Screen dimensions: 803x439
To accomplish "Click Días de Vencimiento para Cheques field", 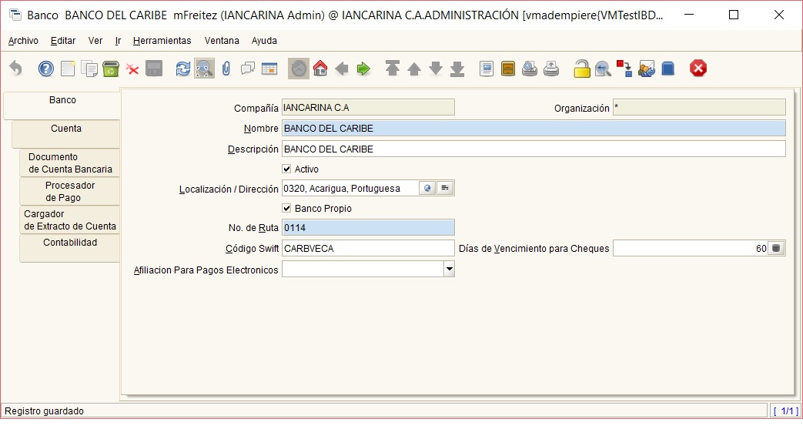I will tap(691, 248).
